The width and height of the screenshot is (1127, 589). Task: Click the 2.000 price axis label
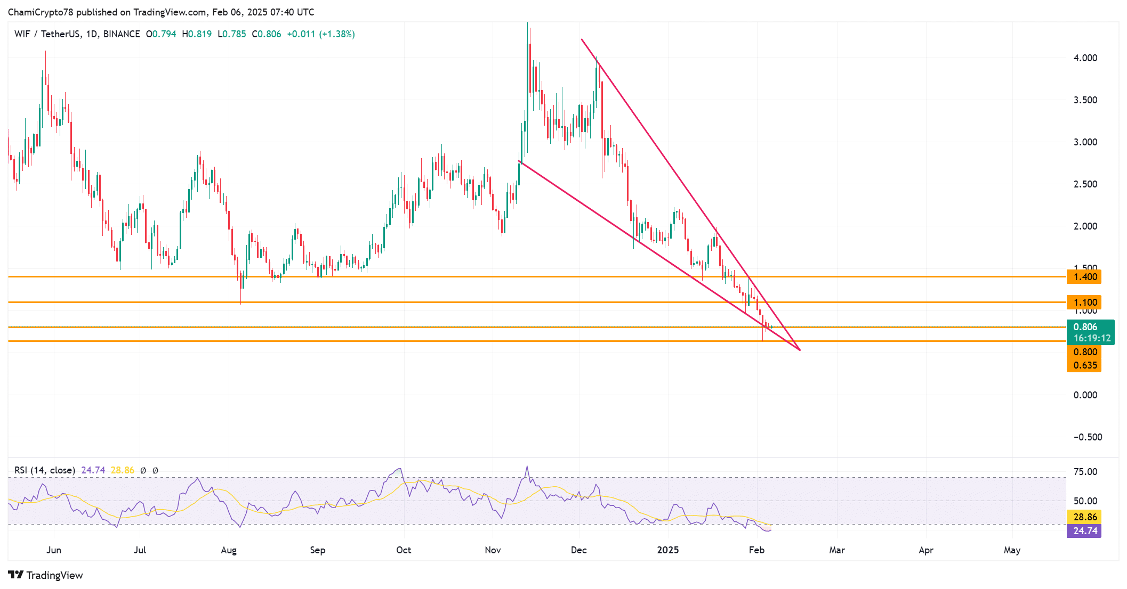coord(1085,226)
